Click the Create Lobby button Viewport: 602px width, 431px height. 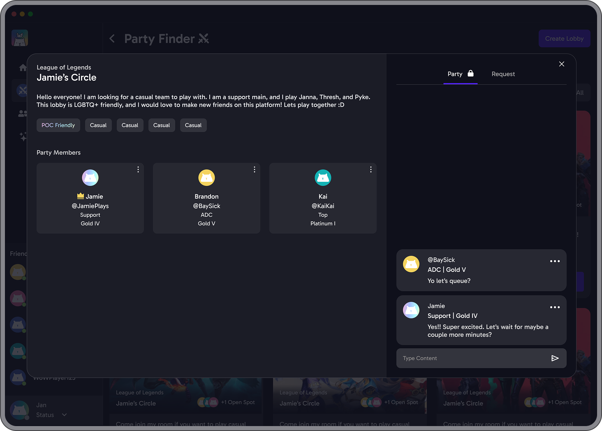pos(565,39)
